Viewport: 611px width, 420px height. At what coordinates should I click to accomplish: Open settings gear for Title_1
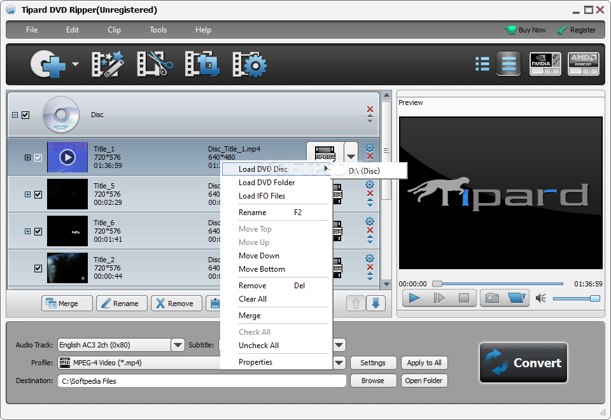[370, 148]
